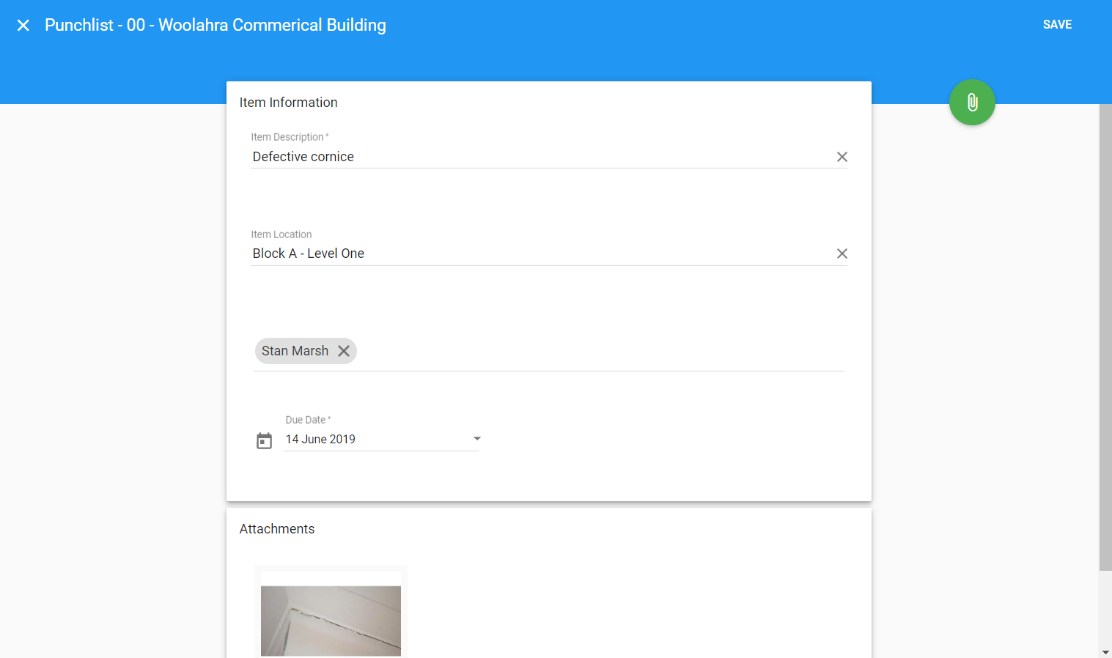This screenshot has width=1112, height=658.
Task: Click the Attachments heading
Action: click(x=277, y=529)
